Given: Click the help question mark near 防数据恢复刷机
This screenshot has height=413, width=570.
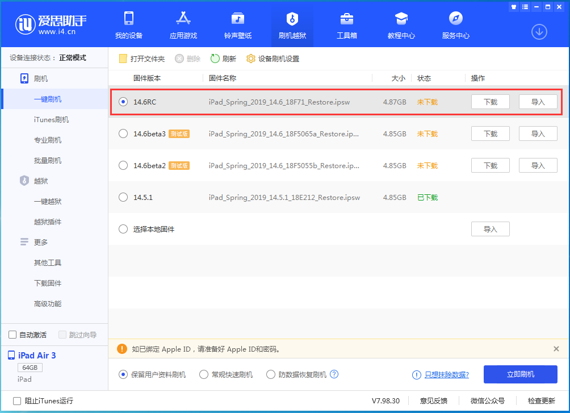Looking at the screenshot, I should (x=334, y=374).
